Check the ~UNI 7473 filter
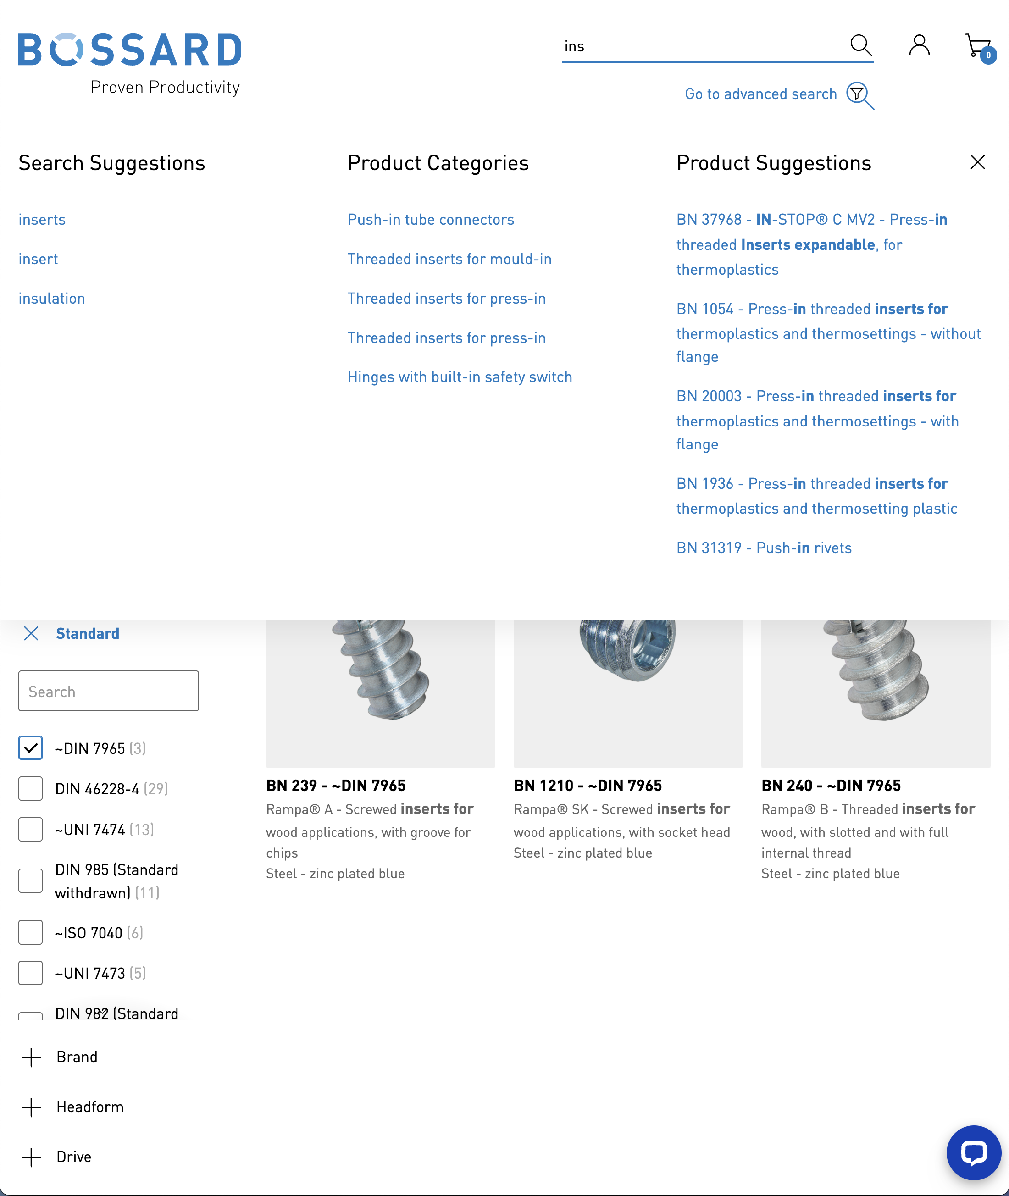Viewport: 1009px width, 1196px height. 30,972
